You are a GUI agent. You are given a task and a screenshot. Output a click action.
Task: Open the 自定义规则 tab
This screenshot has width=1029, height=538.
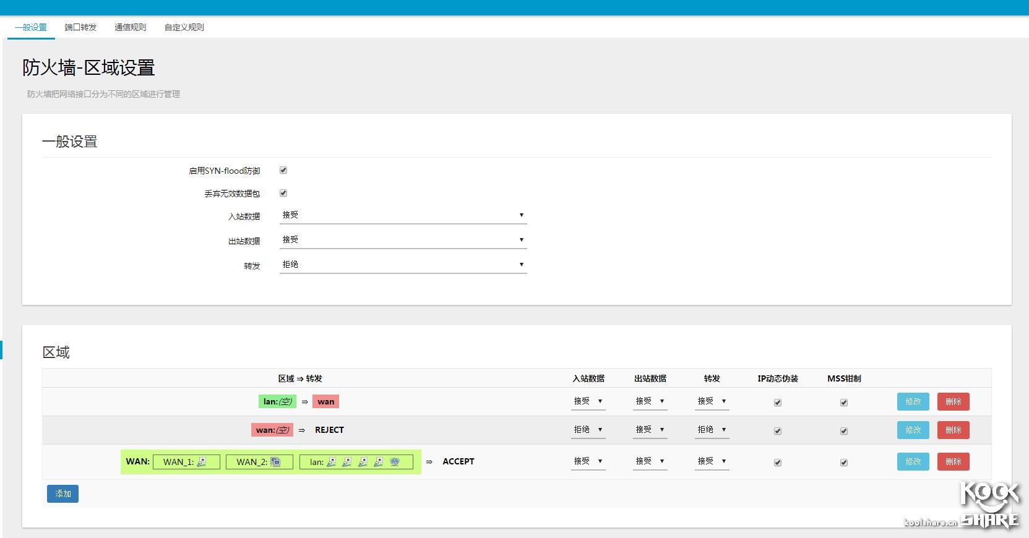click(184, 27)
